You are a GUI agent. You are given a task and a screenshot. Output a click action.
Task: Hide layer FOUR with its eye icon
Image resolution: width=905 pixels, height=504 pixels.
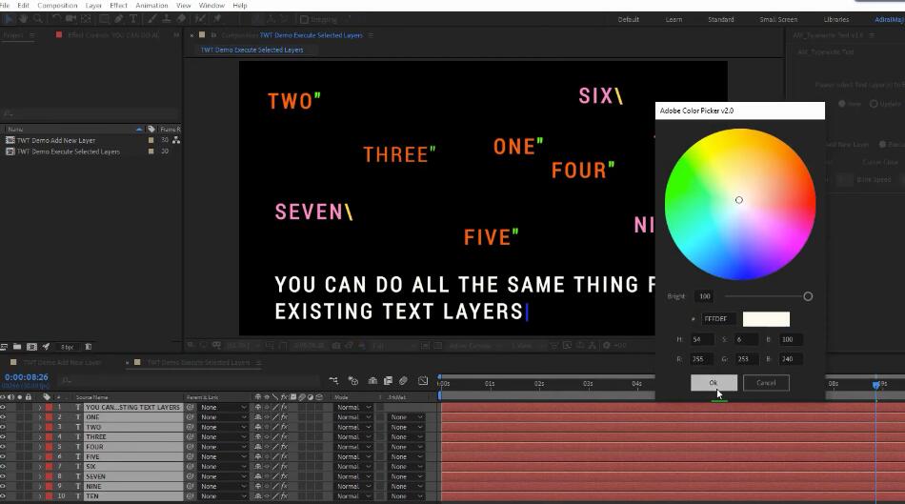coord(4,447)
